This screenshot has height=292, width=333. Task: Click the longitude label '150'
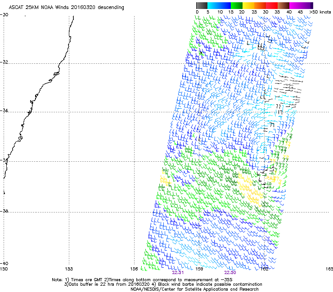4,269
